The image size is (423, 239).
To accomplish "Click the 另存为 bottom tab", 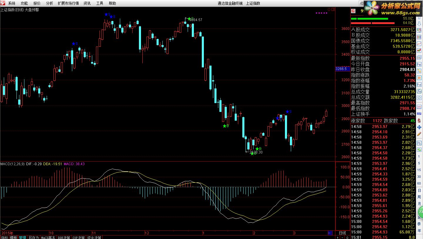I will (33, 237).
